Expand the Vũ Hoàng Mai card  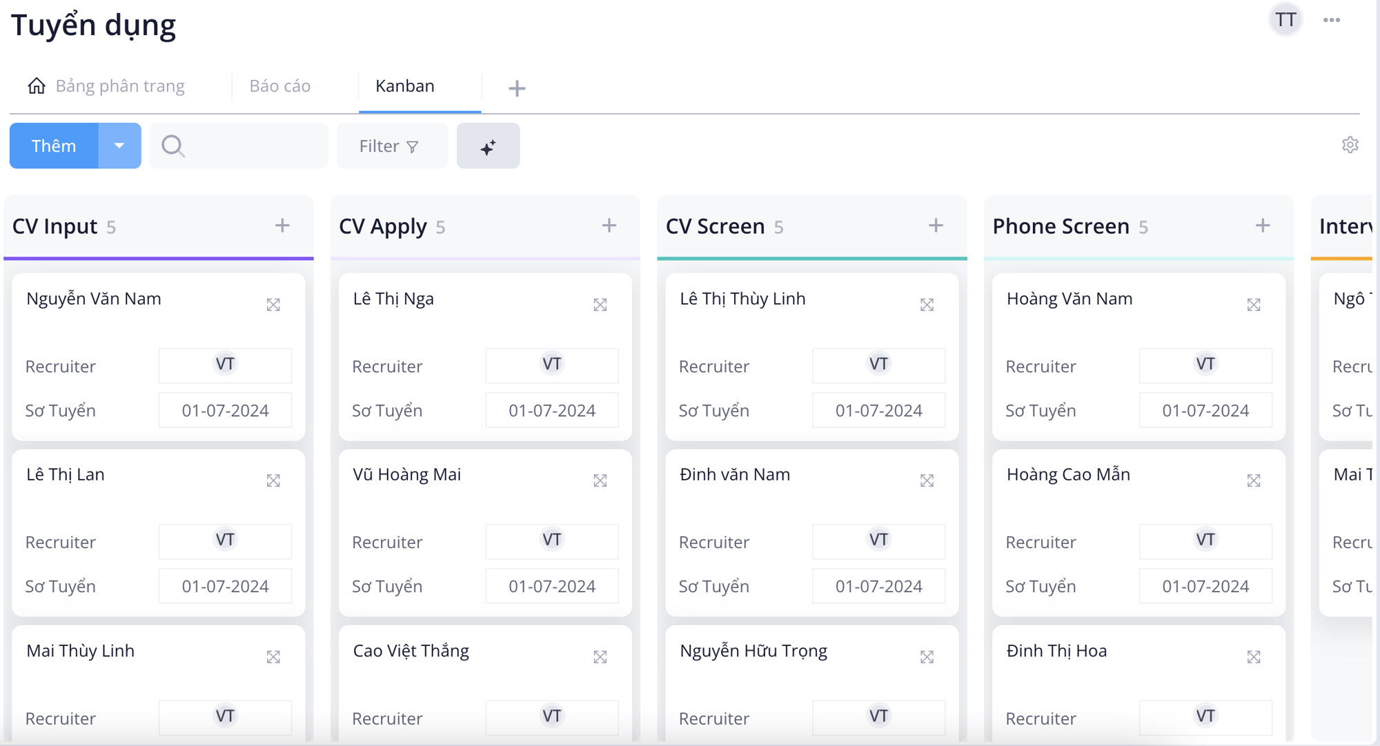click(x=600, y=481)
